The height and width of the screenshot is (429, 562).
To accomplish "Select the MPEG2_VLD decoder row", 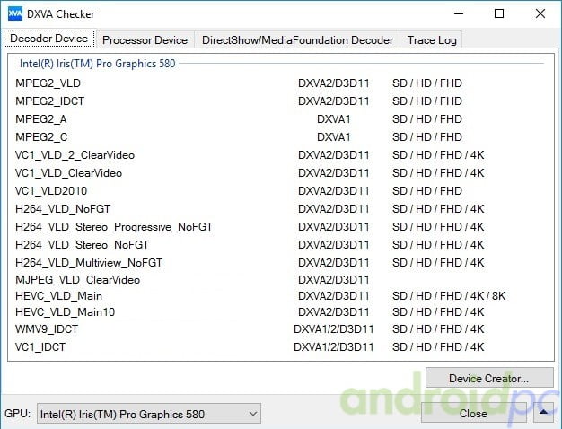I will 281,83.
